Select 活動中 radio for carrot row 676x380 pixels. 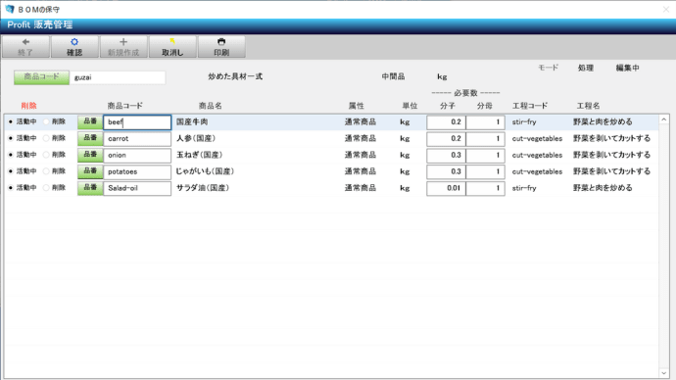point(11,138)
